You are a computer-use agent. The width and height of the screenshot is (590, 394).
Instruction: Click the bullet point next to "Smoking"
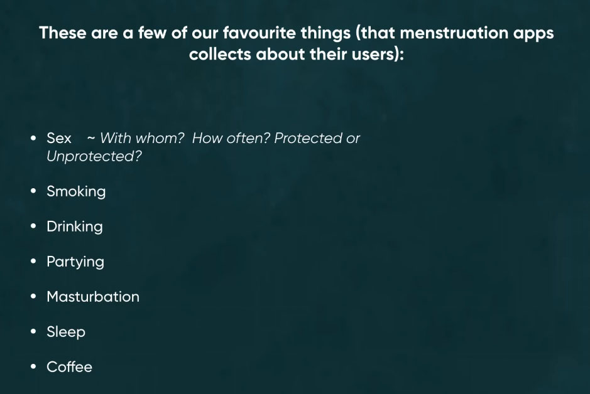(33, 191)
